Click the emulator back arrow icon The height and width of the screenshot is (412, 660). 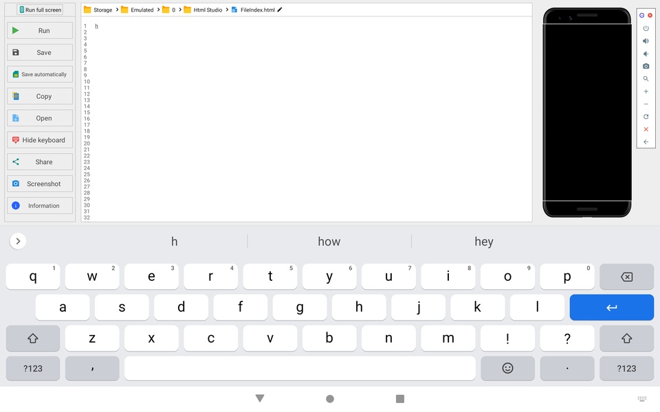coord(646,141)
